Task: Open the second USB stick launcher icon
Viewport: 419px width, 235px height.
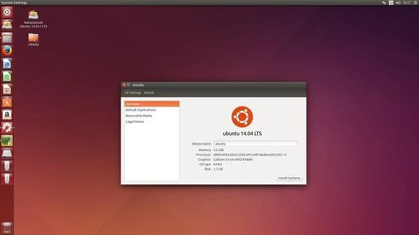Action: [x=7, y=179]
